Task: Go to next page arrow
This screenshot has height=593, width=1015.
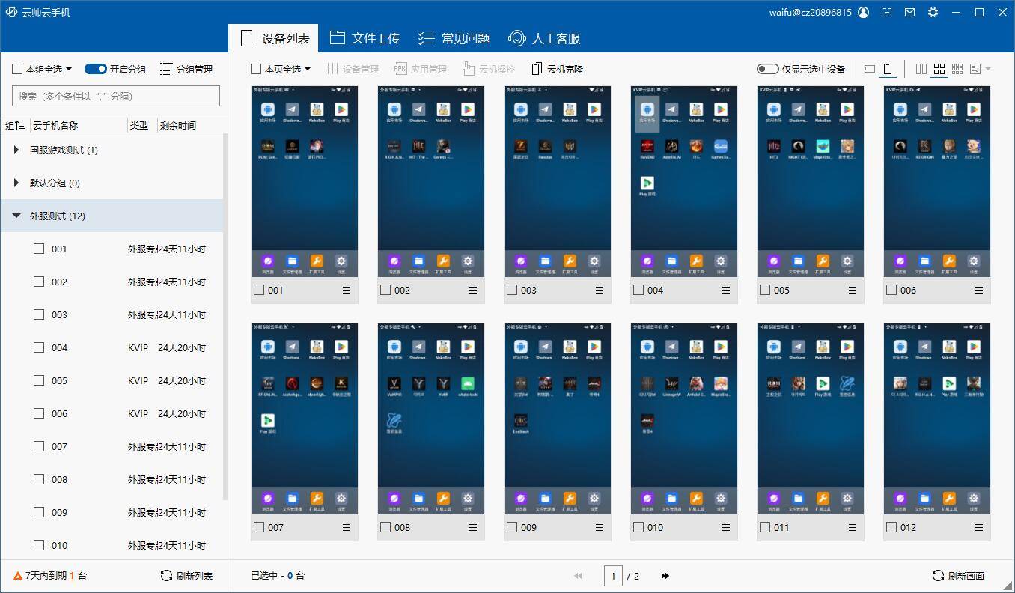Action: (665, 576)
